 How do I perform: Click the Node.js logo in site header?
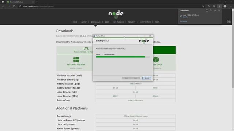click(116, 14)
